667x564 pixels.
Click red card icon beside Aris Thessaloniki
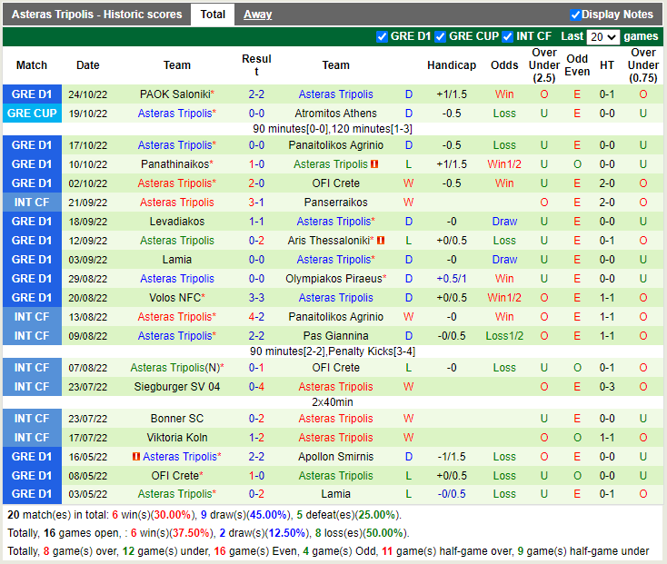point(381,241)
